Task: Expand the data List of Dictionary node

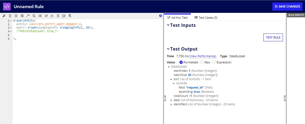Action: pos(171,100)
